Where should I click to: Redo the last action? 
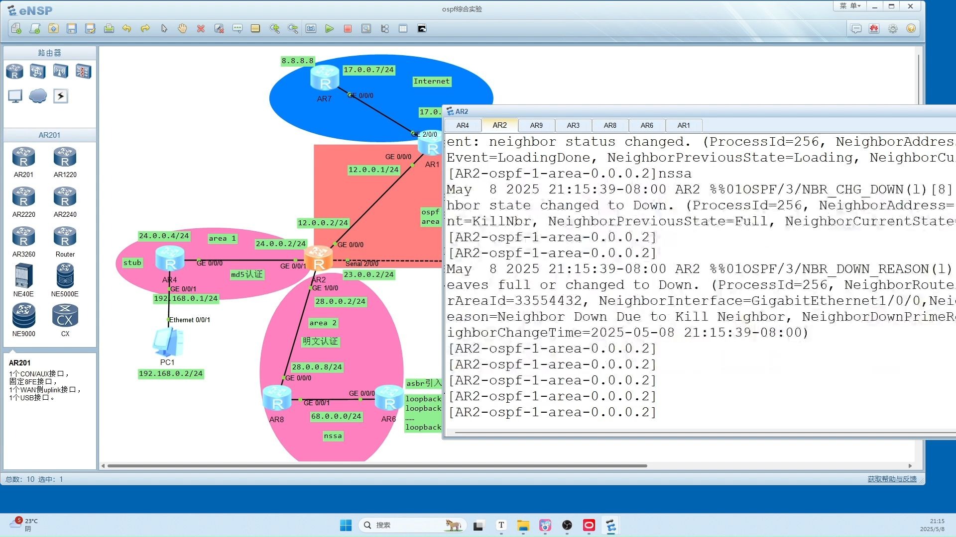point(145,29)
